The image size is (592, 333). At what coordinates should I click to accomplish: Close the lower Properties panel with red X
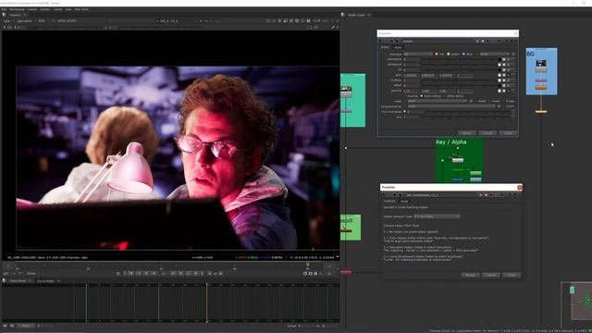point(520,187)
